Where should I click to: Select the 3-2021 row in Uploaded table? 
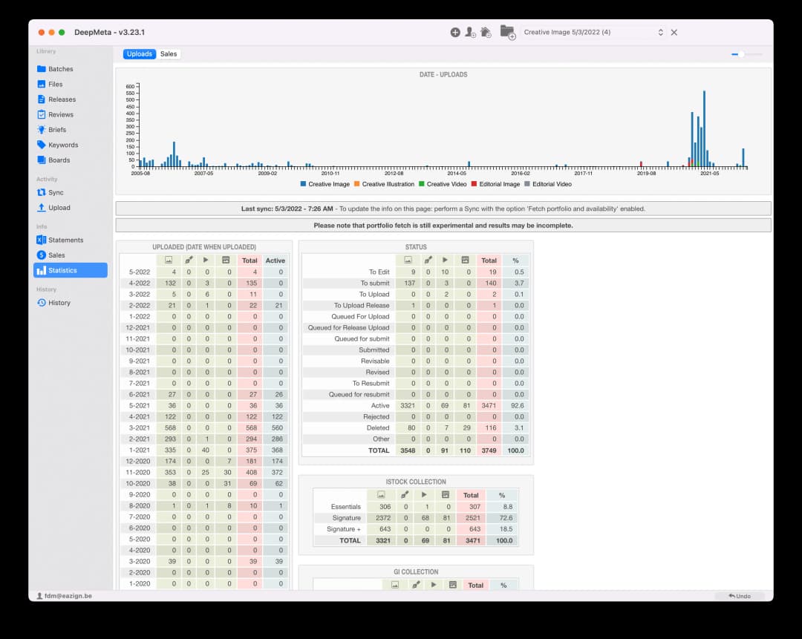204,428
